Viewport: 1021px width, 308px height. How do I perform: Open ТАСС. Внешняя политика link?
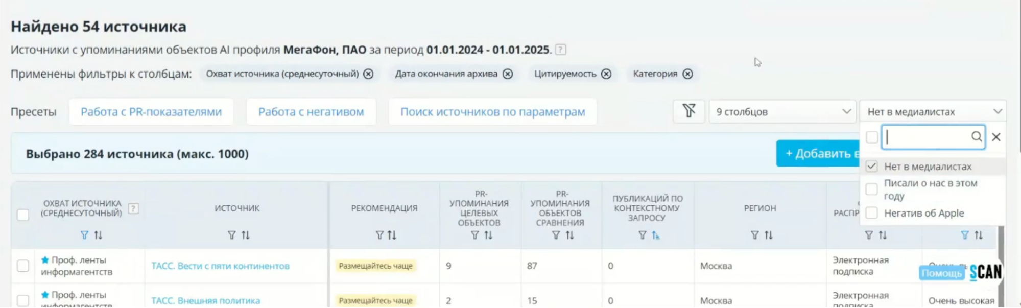pyautogui.click(x=205, y=301)
